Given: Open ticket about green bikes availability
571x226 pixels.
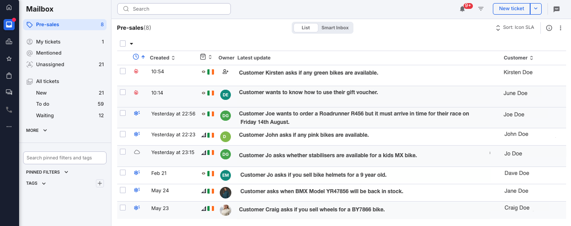Looking at the screenshot, I should coord(309,73).
